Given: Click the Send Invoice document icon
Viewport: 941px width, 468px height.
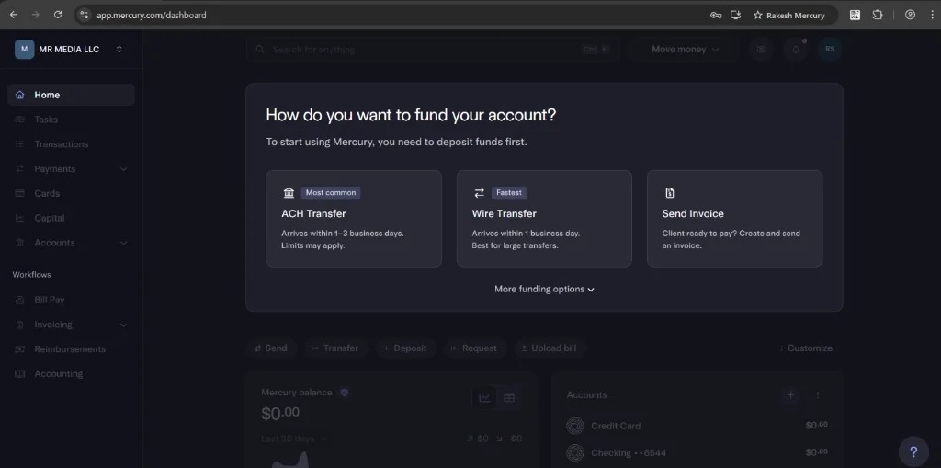Looking at the screenshot, I should pos(670,193).
